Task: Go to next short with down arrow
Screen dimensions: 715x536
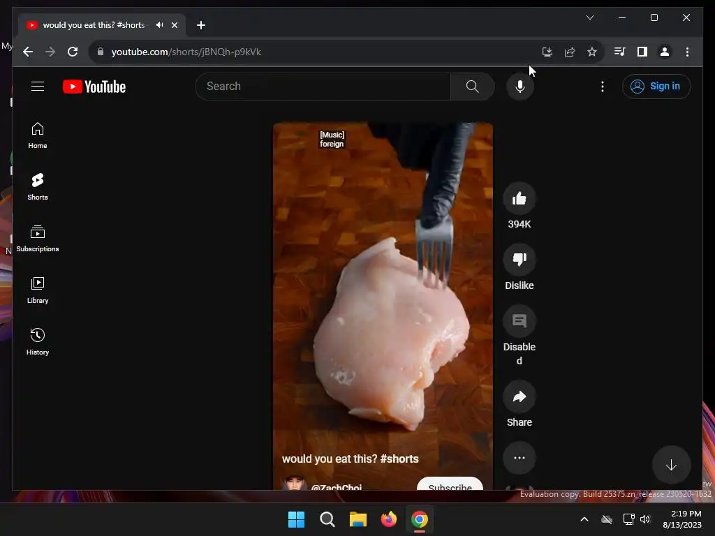Action: (671, 465)
